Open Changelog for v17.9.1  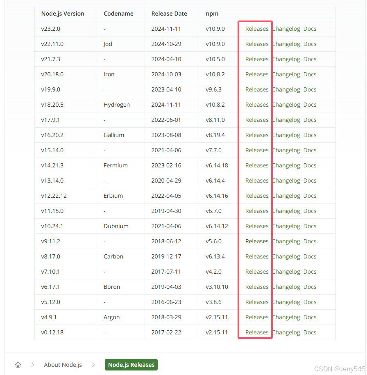(x=286, y=120)
